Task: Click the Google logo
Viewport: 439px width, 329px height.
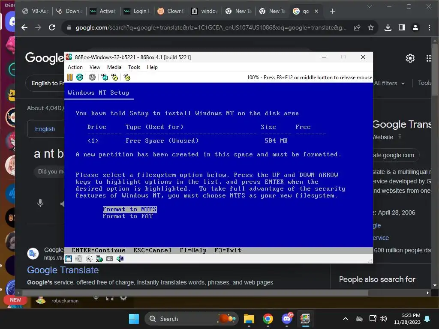Action: click(45, 58)
